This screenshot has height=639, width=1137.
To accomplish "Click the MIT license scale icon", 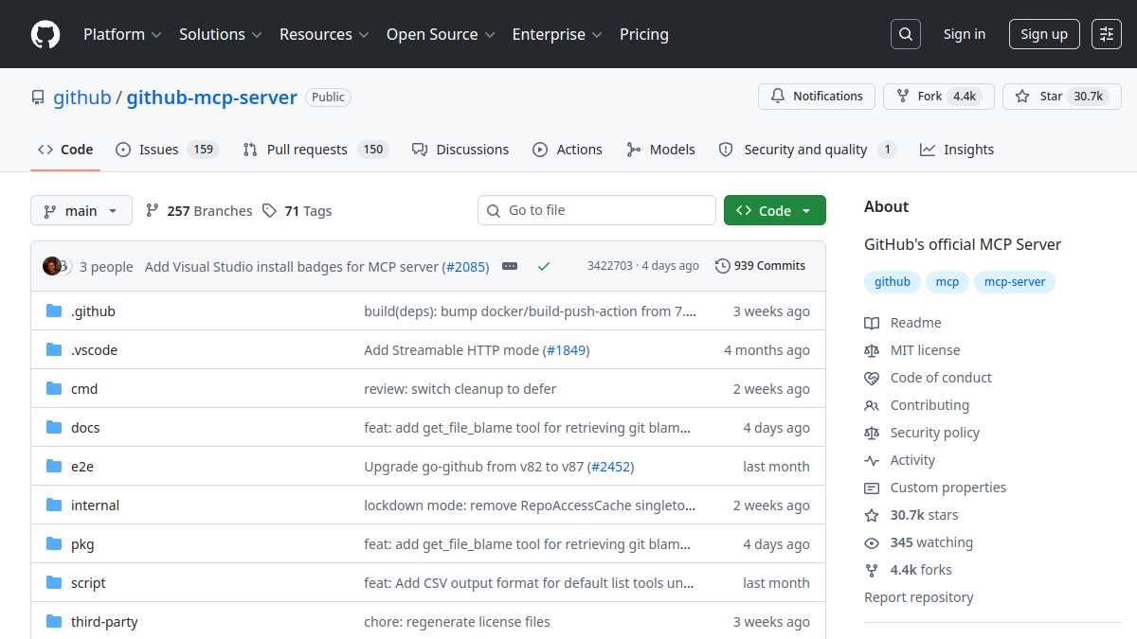I will pyautogui.click(x=872, y=350).
